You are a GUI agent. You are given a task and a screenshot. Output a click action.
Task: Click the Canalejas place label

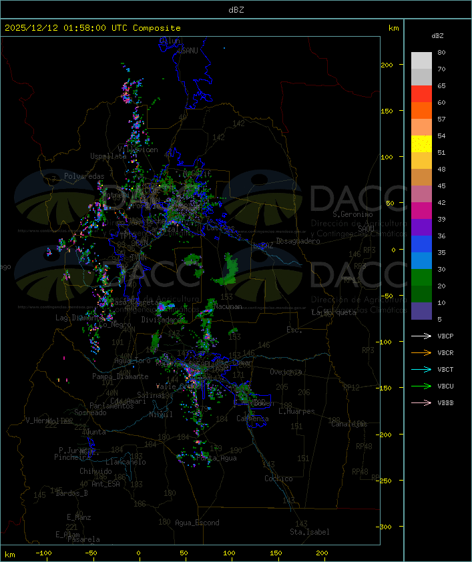[349, 424]
